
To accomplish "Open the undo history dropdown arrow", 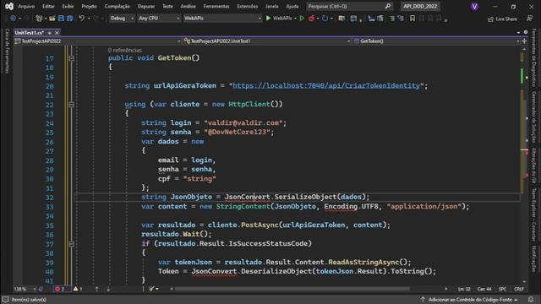I will click(x=89, y=19).
